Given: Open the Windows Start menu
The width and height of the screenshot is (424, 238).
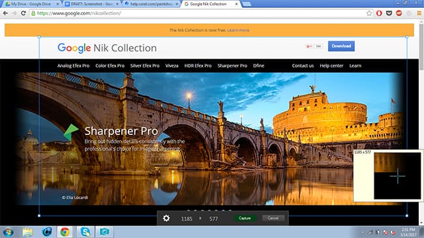Looking at the screenshot, I should click(x=8, y=232).
